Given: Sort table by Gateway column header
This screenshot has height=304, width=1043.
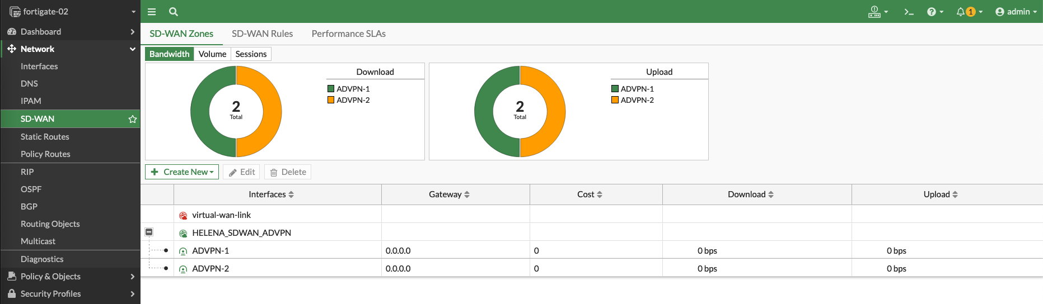Looking at the screenshot, I should (x=449, y=194).
